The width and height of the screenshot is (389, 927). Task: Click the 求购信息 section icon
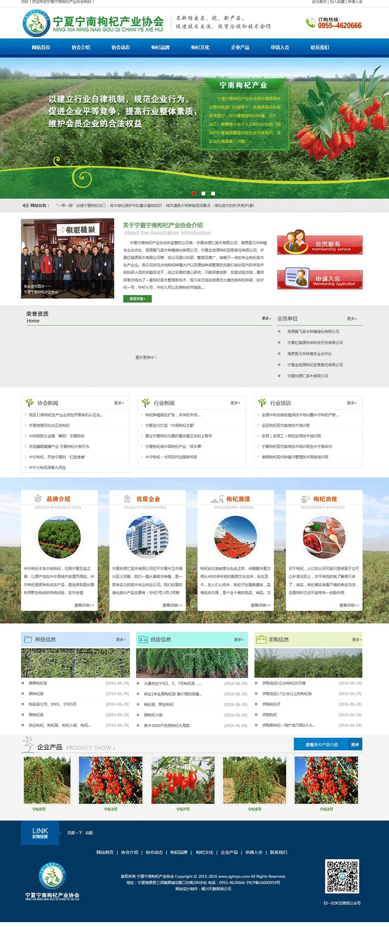click(x=261, y=639)
